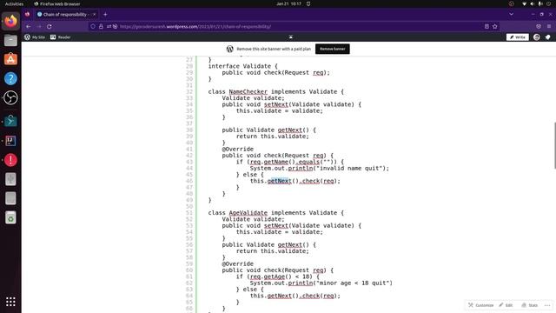Viewport: 556px width, 313px height.
Task: Collapse the WordPress admin bar arrow
Action: (x=291, y=37)
